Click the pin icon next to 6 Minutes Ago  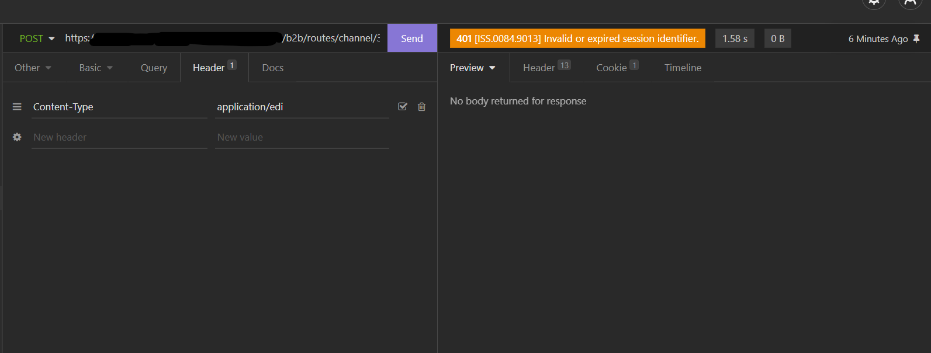tap(916, 39)
